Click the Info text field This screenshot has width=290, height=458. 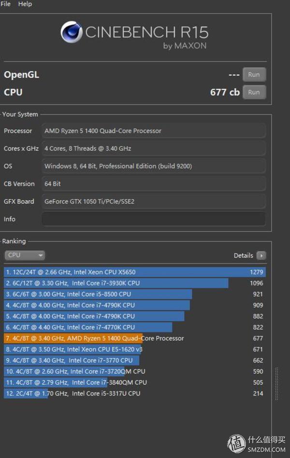pos(153,219)
